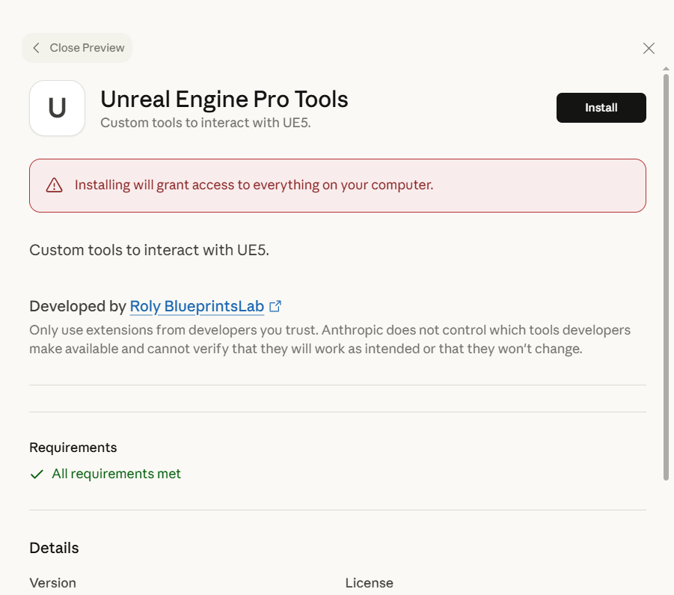Click the Version label
Screen dimensions: 674x595
click(x=52, y=582)
